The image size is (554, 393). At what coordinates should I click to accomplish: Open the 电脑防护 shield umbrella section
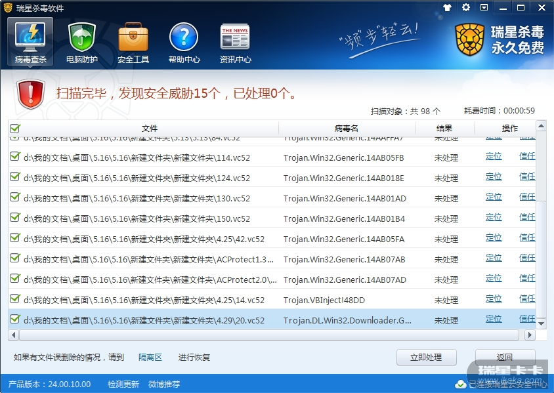pos(82,42)
